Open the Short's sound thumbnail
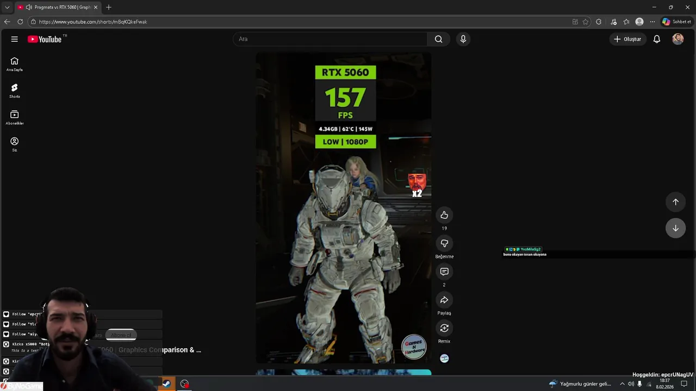The width and height of the screenshot is (696, 391). 444,358
